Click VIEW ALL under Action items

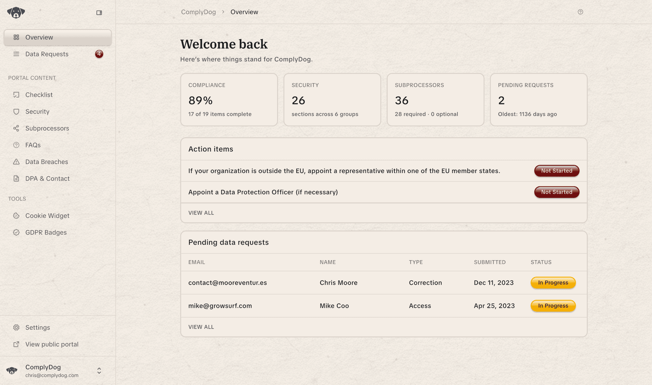(x=201, y=213)
